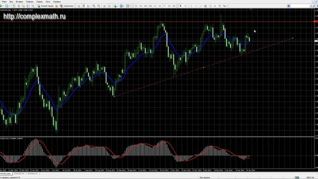Screen dimensions: 318x179
Task: Select the M1 timeframe button
Action: (x=136, y=6)
